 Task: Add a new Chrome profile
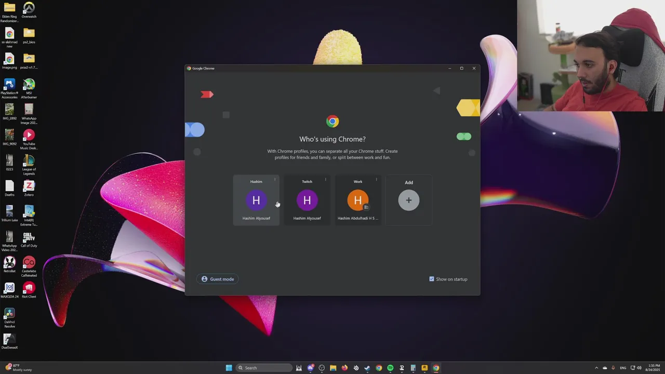tap(409, 200)
